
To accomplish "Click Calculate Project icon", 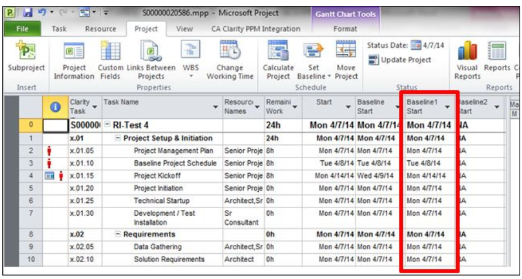I will 278,51.
